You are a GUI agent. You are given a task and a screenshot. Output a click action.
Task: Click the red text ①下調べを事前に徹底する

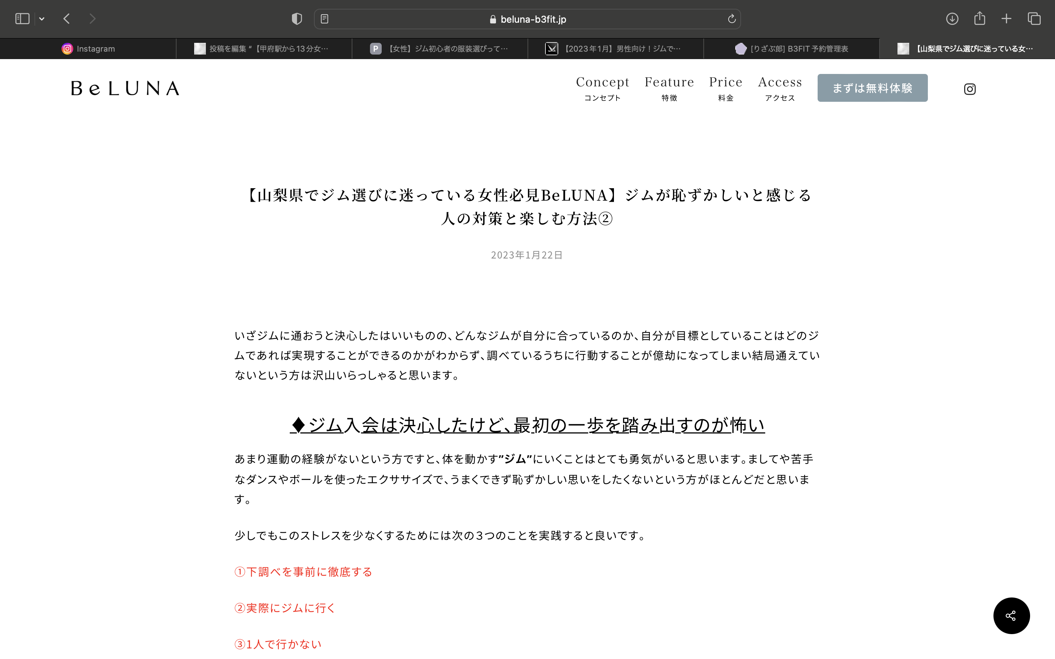pos(303,572)
